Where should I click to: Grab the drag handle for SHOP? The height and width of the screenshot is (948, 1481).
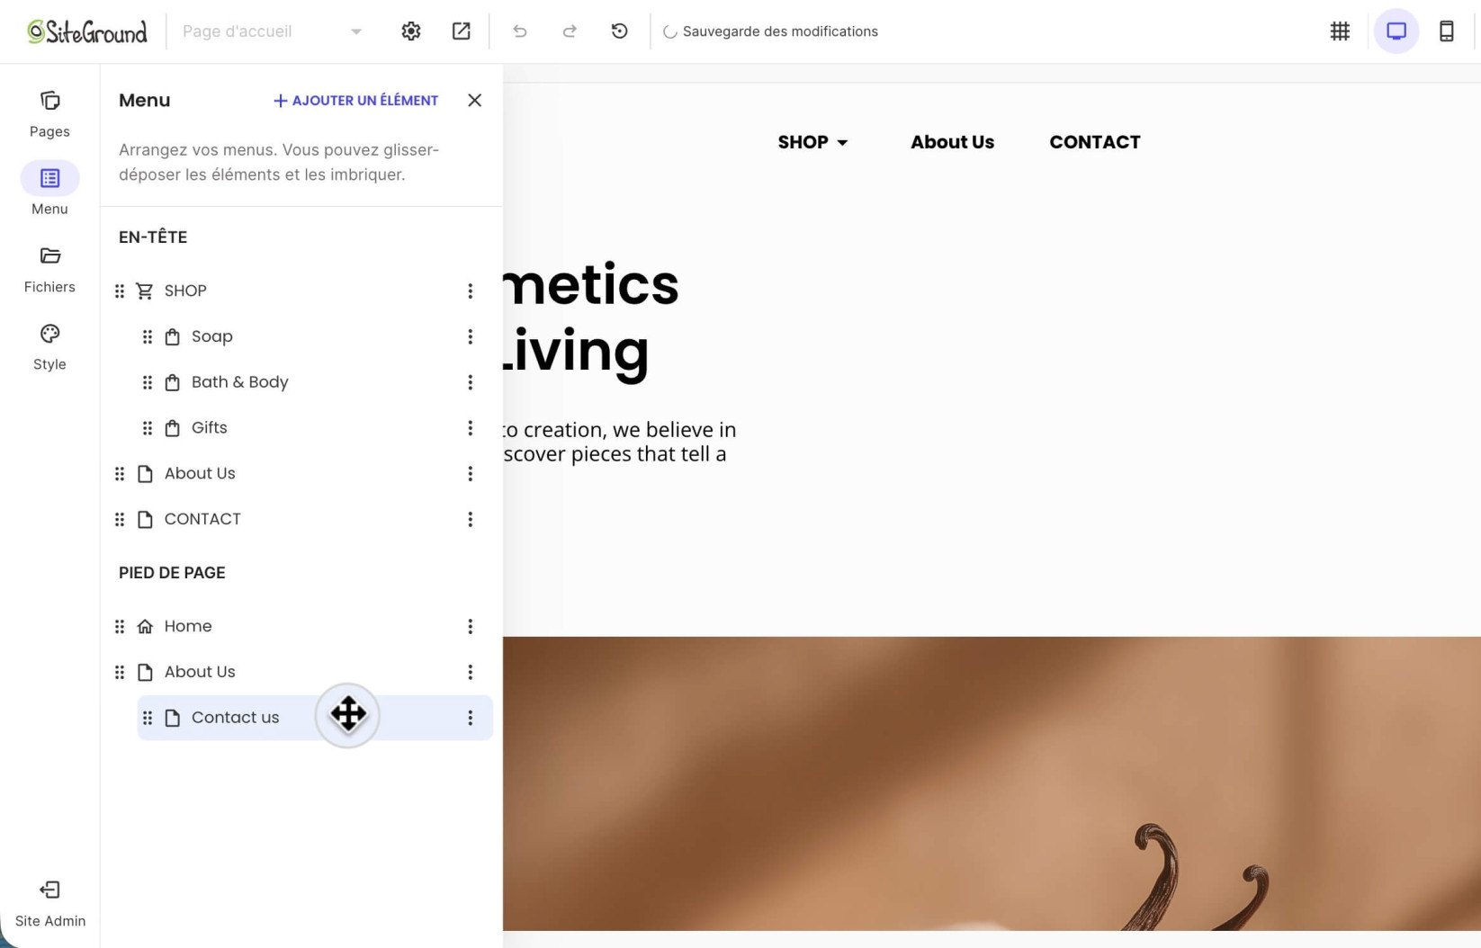tap(120, 291)
